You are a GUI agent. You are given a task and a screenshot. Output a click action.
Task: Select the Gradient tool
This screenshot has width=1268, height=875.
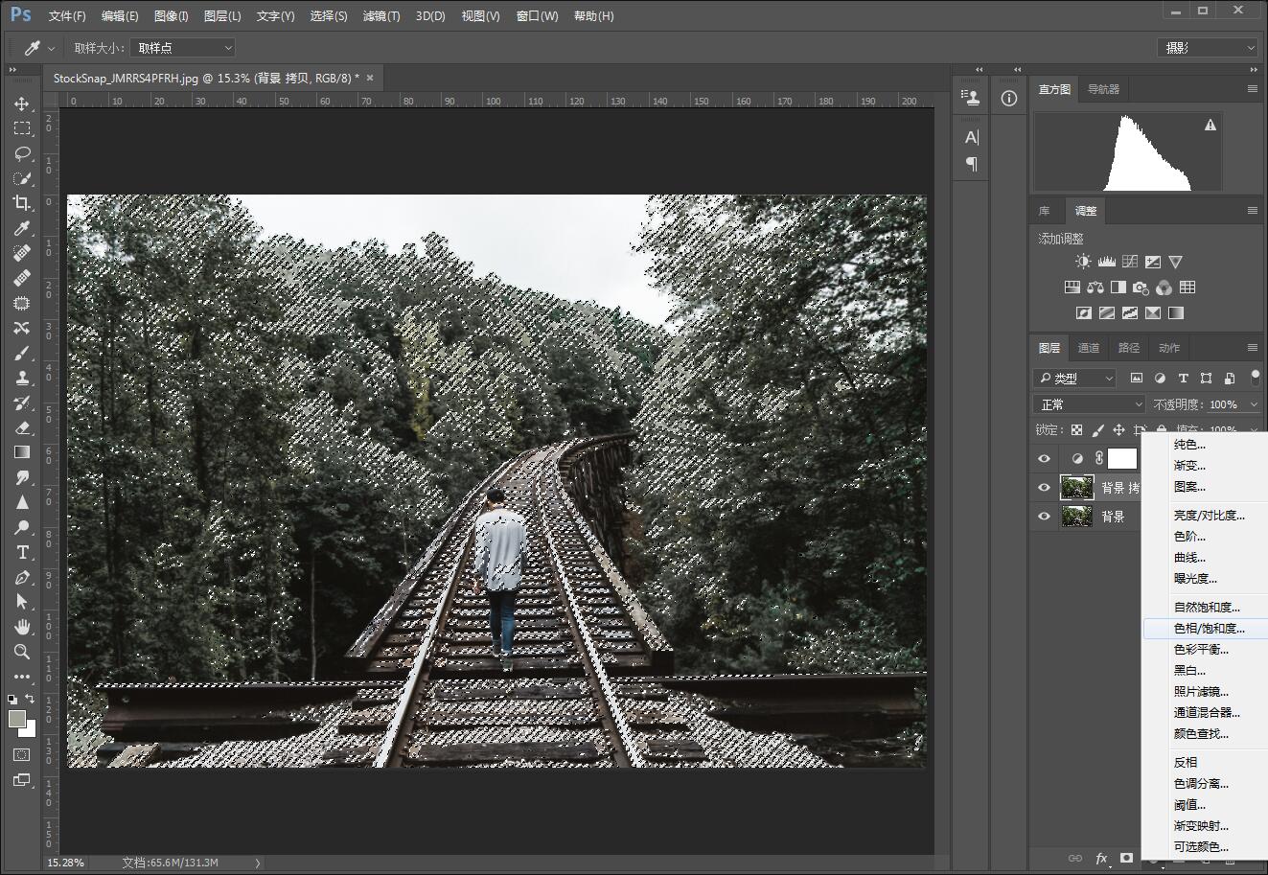coord(21,452)
